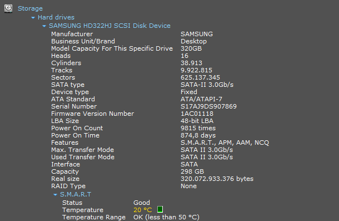Select the 20 °C temperature value
Image resolution: width=339 pixels, height=221 pixels.
pyautogui.click(x=143, y=210)
